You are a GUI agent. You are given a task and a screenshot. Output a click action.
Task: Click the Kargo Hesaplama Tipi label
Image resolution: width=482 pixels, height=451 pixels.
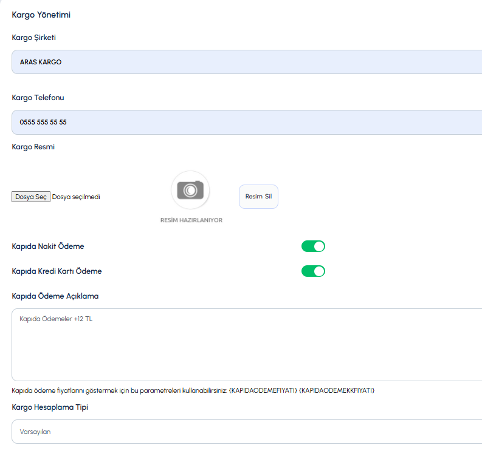(x=50, y=407)
